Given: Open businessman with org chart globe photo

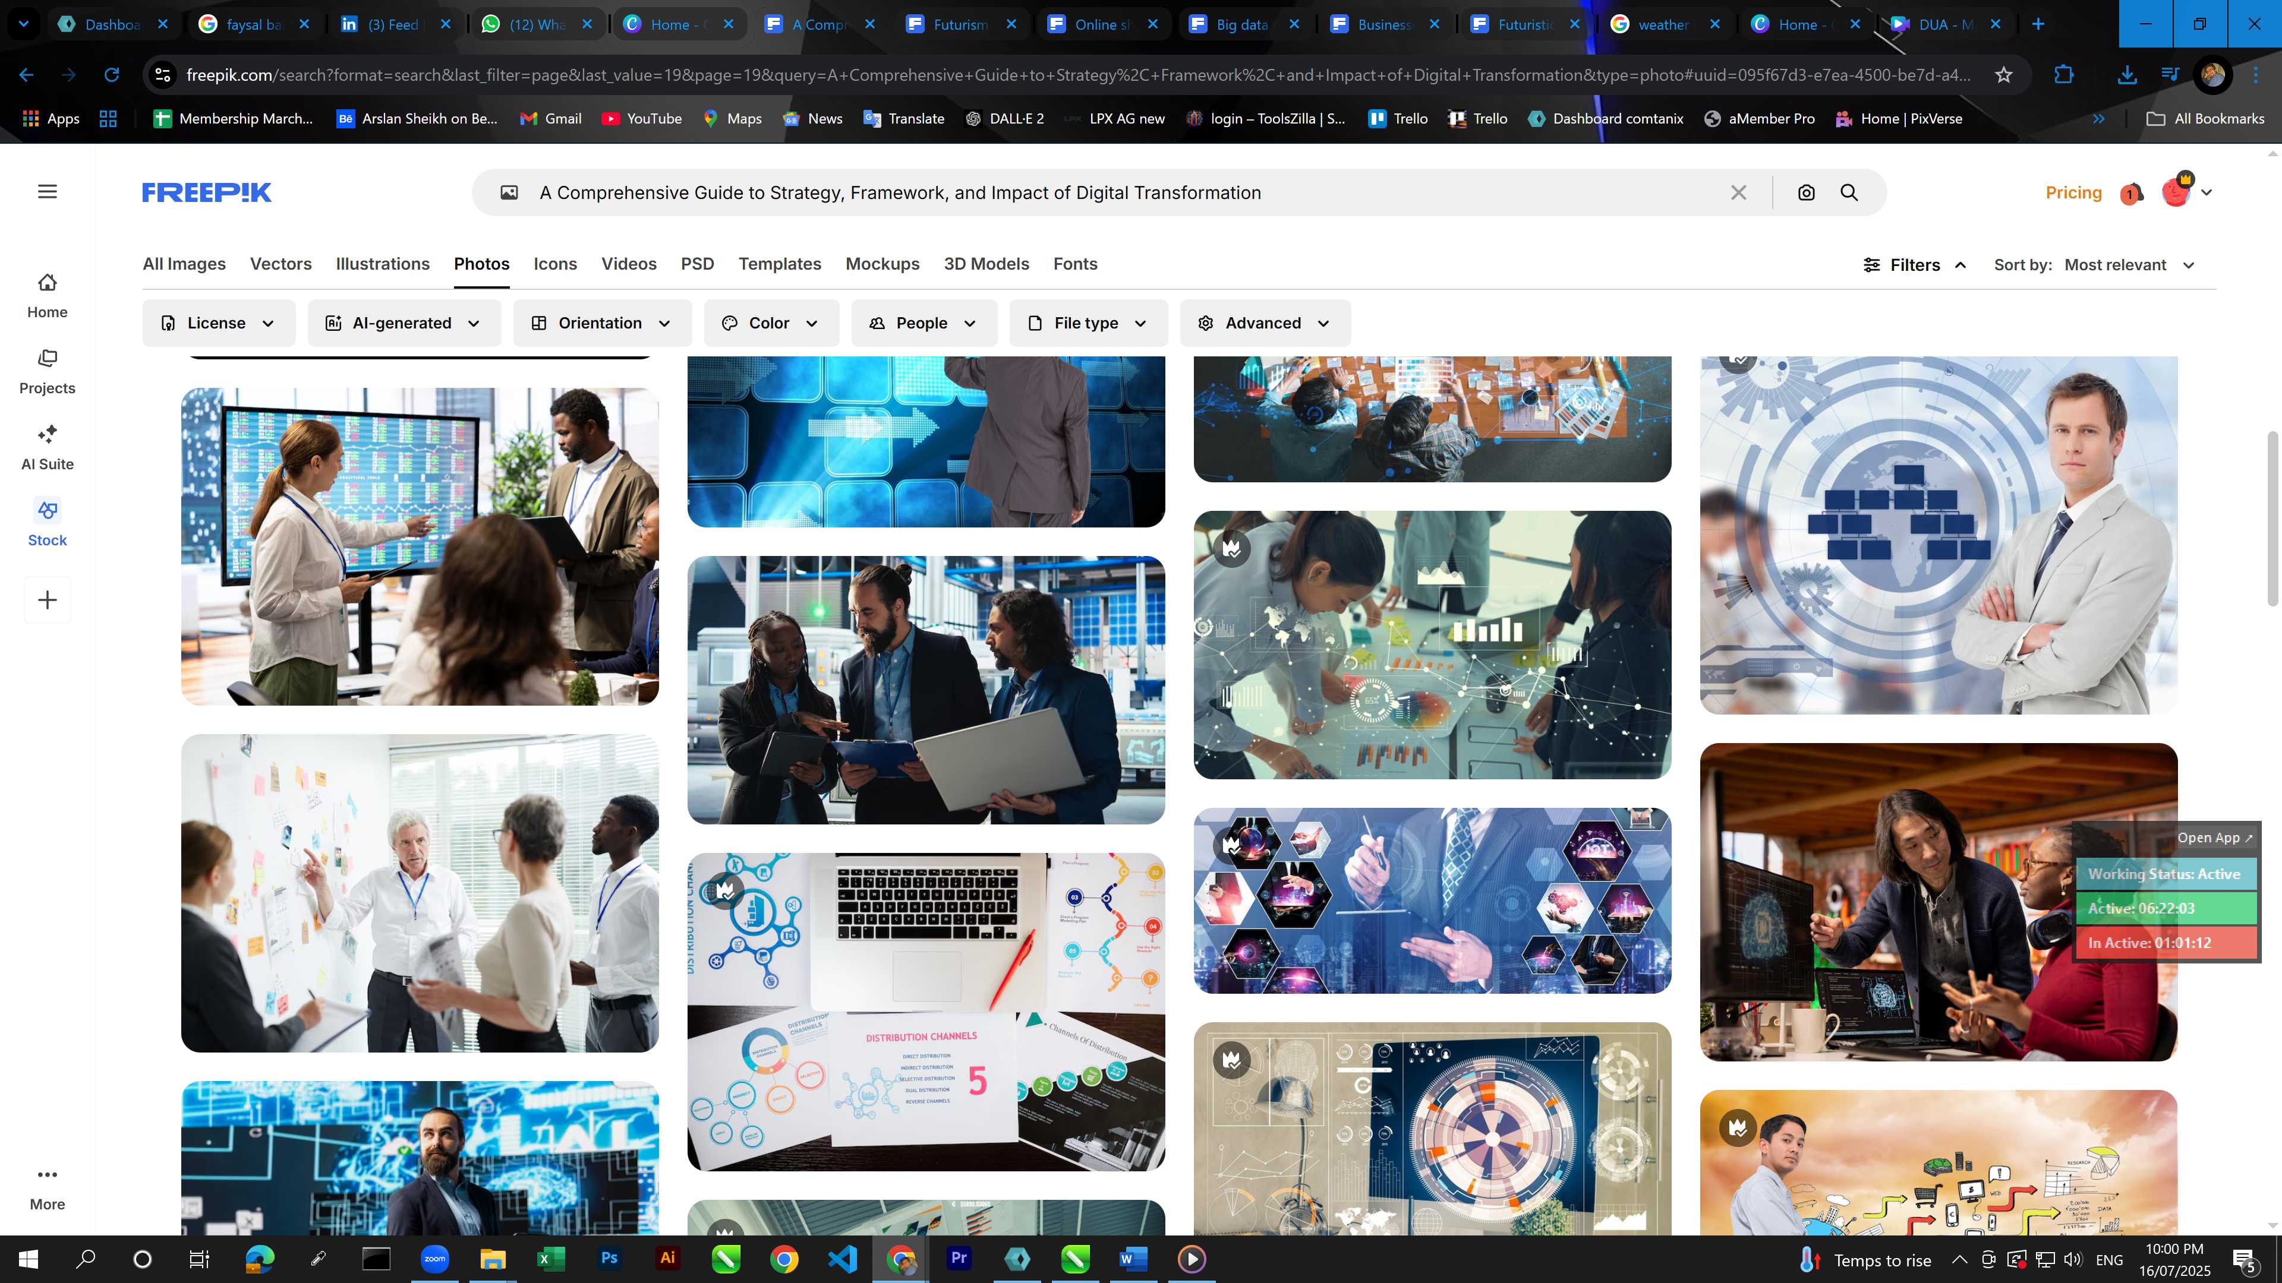Looking at the screenshot, I should pyautogui.click(x=1939, y=535).
